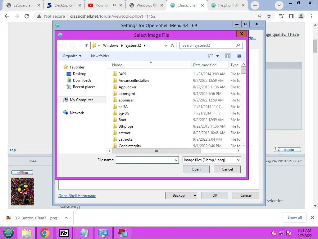The height and width of the screenshot is (239, 318).
Task: Click Open in file dialog
Action: click(196, 169)
